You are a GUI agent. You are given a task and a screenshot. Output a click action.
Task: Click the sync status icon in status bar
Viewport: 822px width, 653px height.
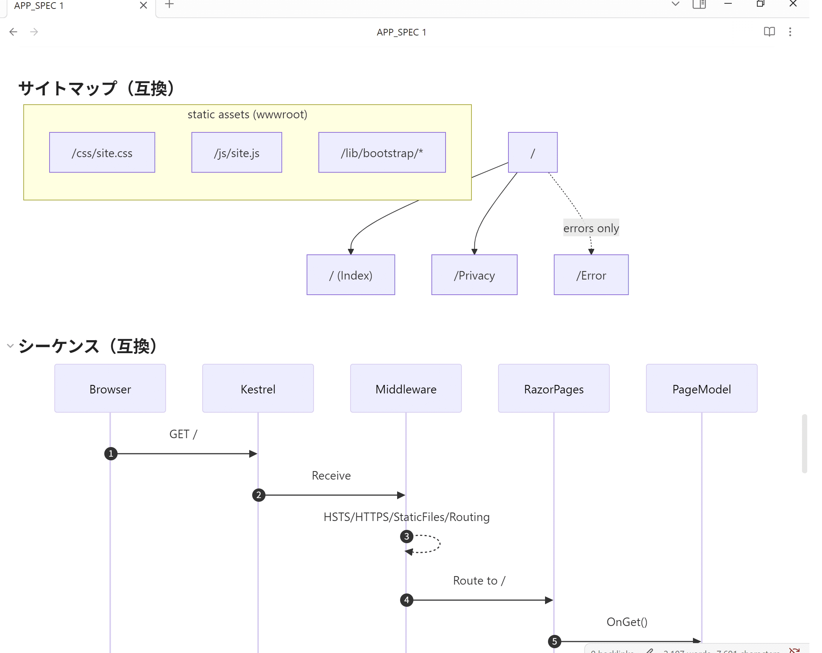(x=794, y=651)
